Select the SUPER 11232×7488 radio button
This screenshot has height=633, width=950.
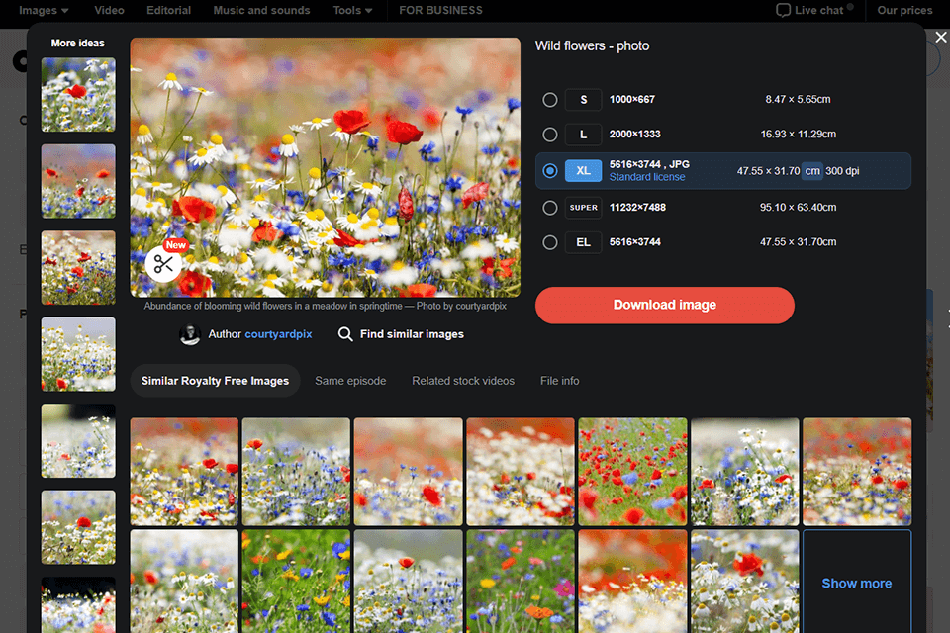pyautogui.click(x=550, y=208)
